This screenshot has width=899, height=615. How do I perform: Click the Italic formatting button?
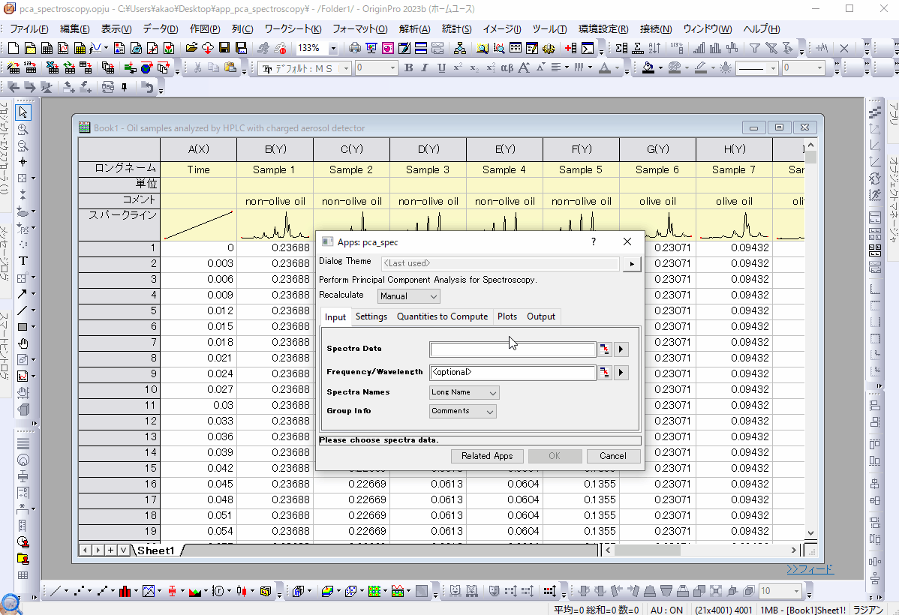click(425, 67)
